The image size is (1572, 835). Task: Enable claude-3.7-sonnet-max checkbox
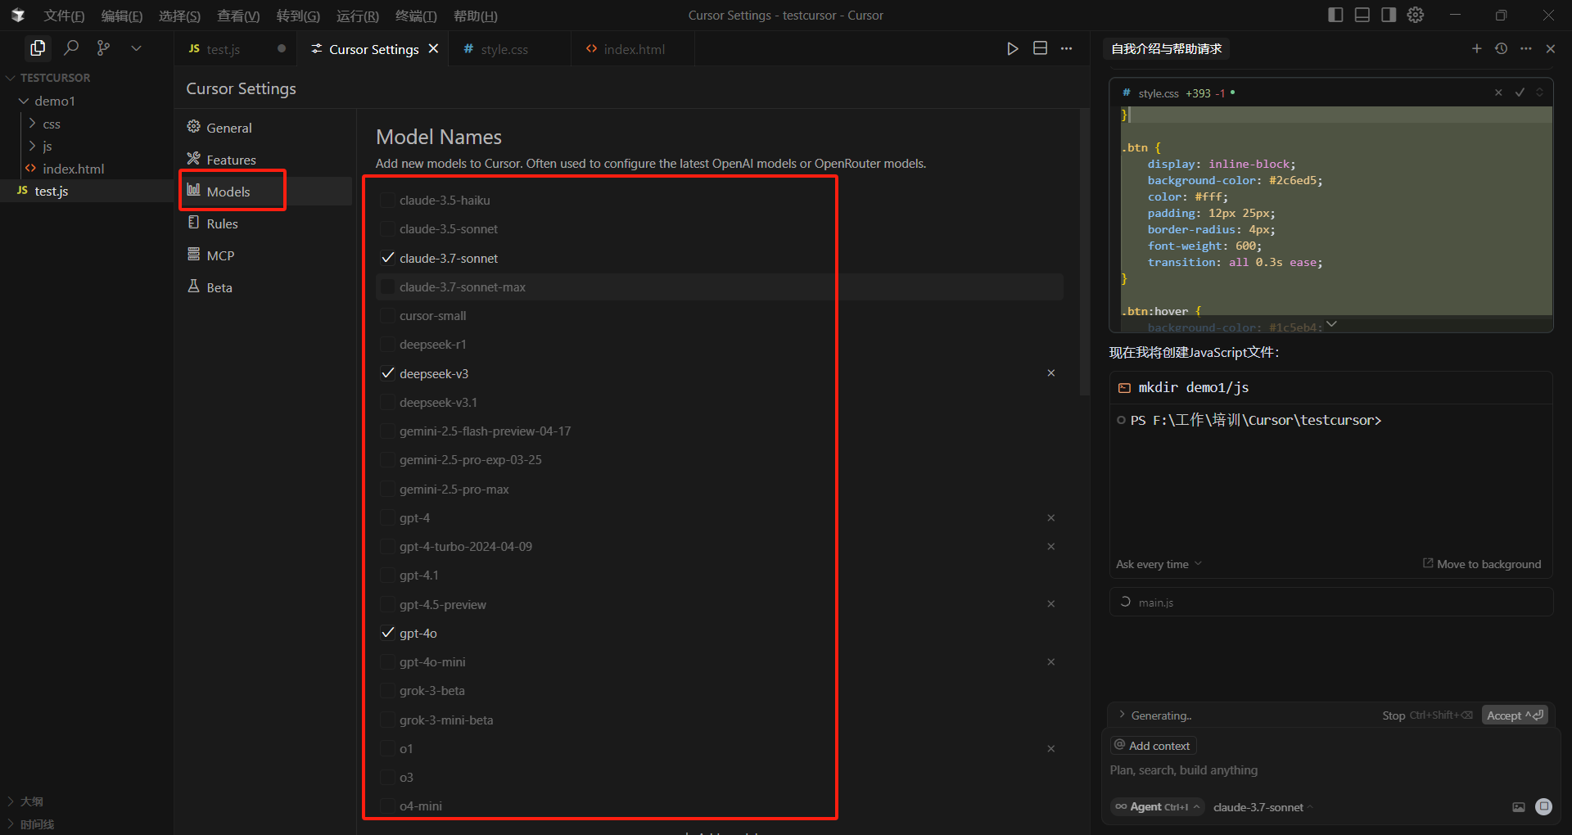[x=388, y=287]
